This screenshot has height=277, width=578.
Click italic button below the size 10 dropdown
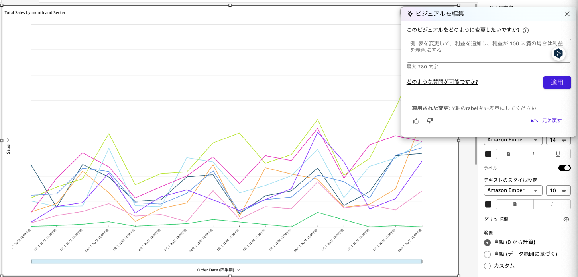click(x=552, y=204)
